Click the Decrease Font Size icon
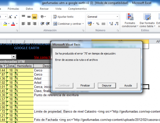Screen dimensions: 160x123 pos(16,17)
